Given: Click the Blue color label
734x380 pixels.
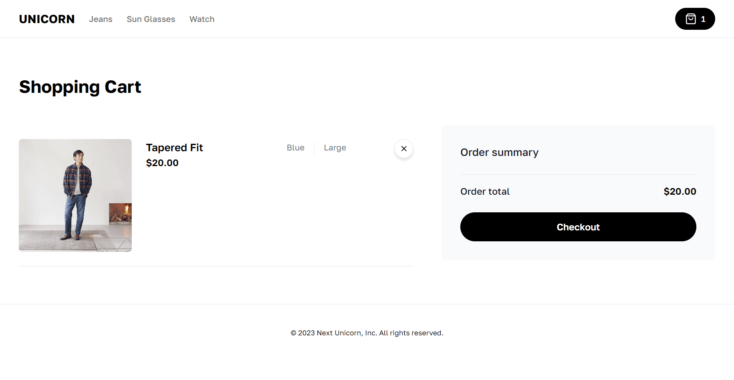Looking at the screenshot, I should pyautogui.click(x=296, y=148).
